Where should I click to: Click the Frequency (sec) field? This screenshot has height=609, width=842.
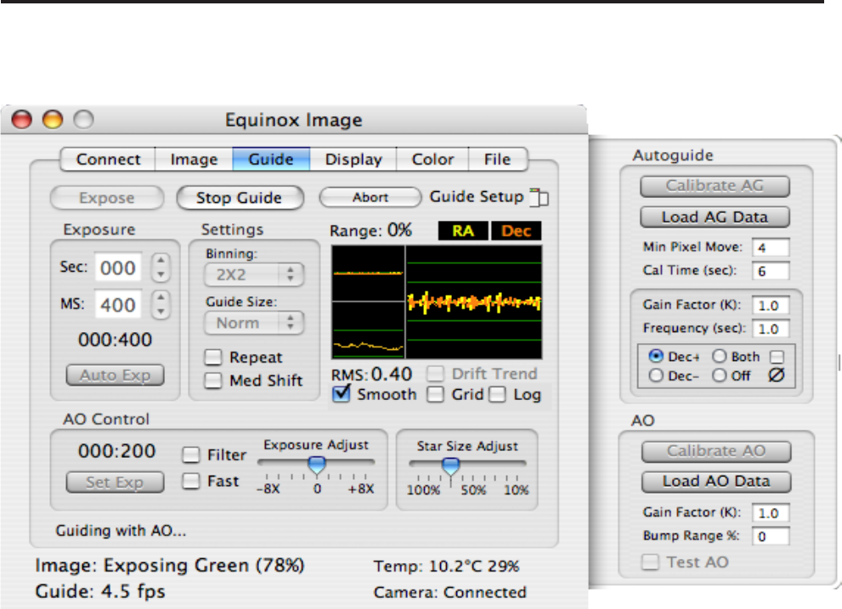771,329
